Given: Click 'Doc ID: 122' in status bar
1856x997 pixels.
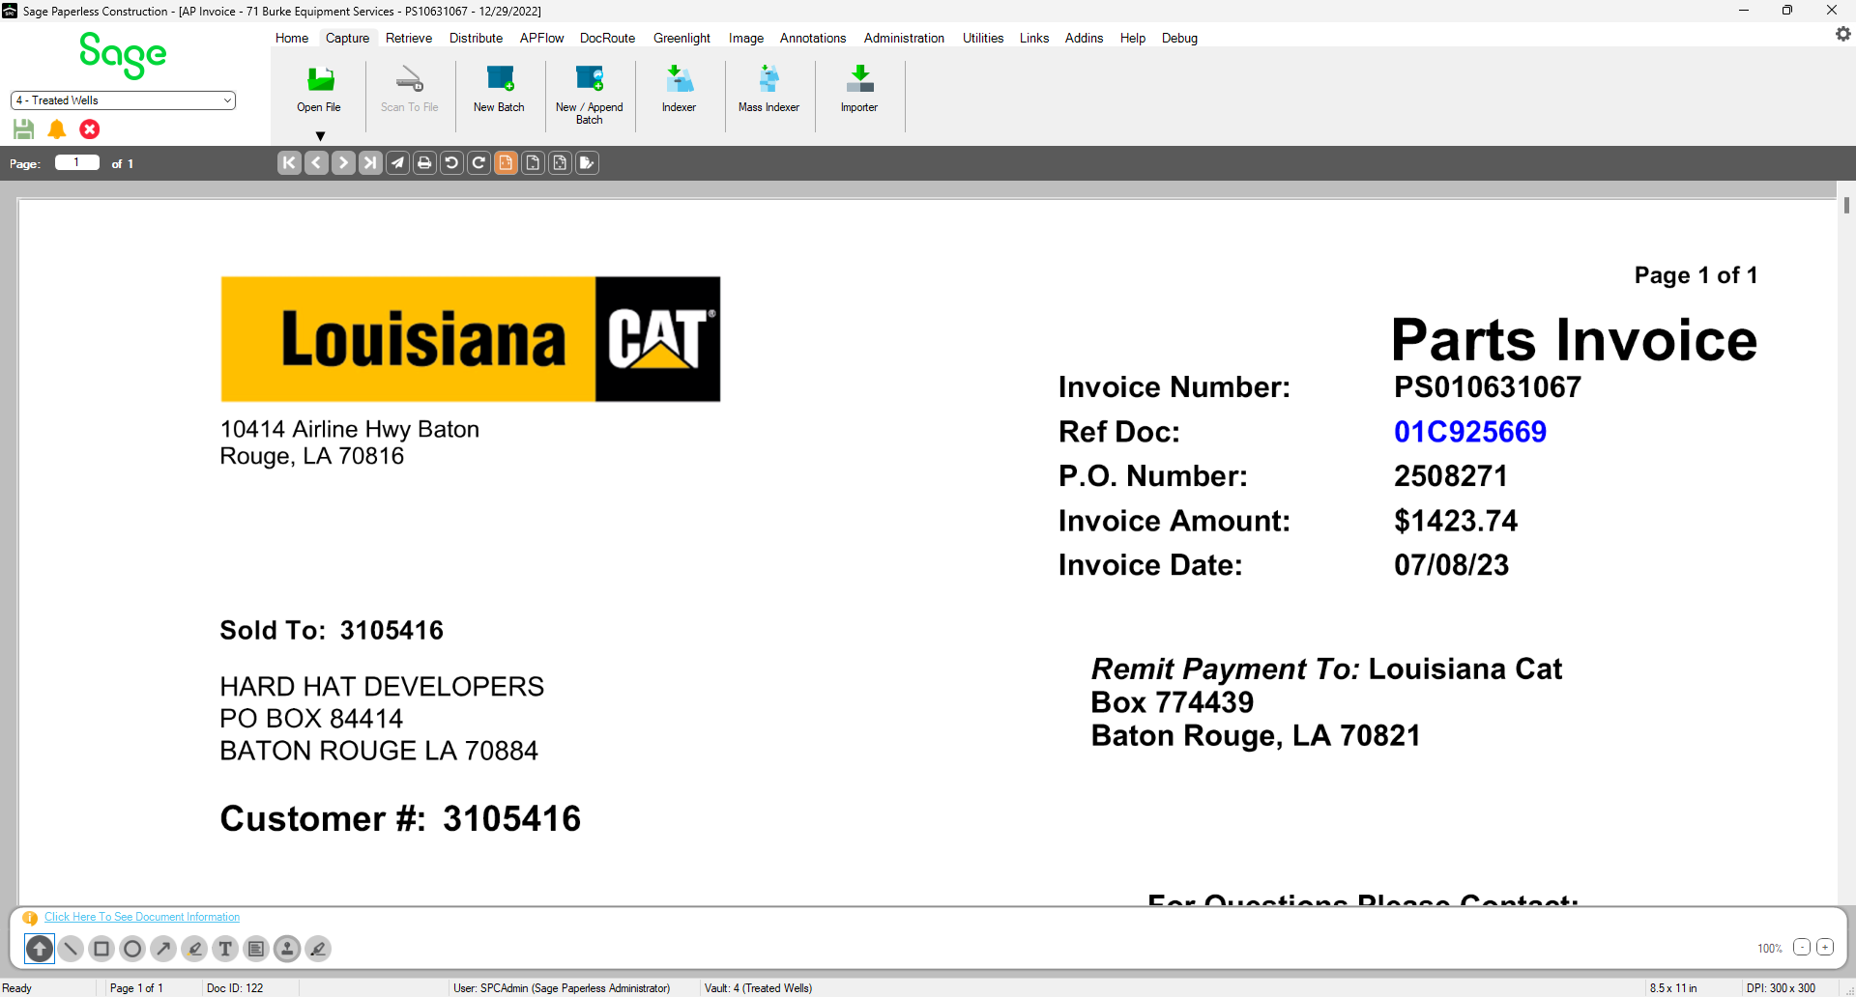Looking at the screenshot, I should [x=235, y=988].
